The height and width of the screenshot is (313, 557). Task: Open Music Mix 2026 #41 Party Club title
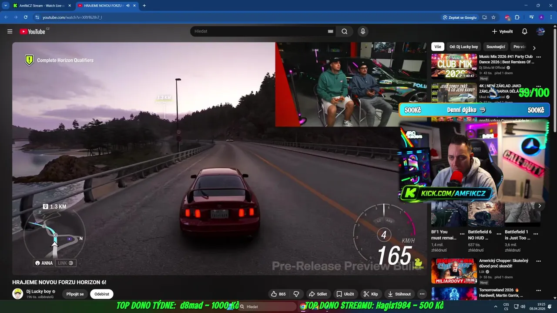pos(506,59)
